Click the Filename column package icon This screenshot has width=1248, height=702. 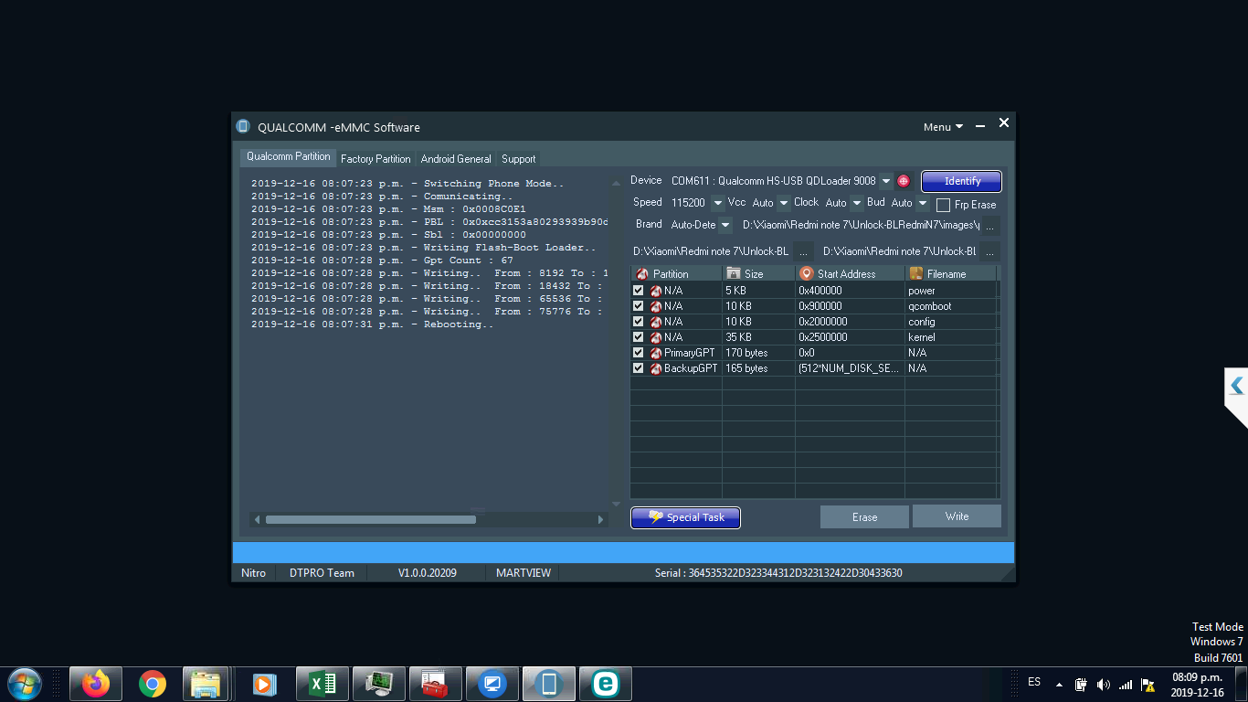[915, 273]
